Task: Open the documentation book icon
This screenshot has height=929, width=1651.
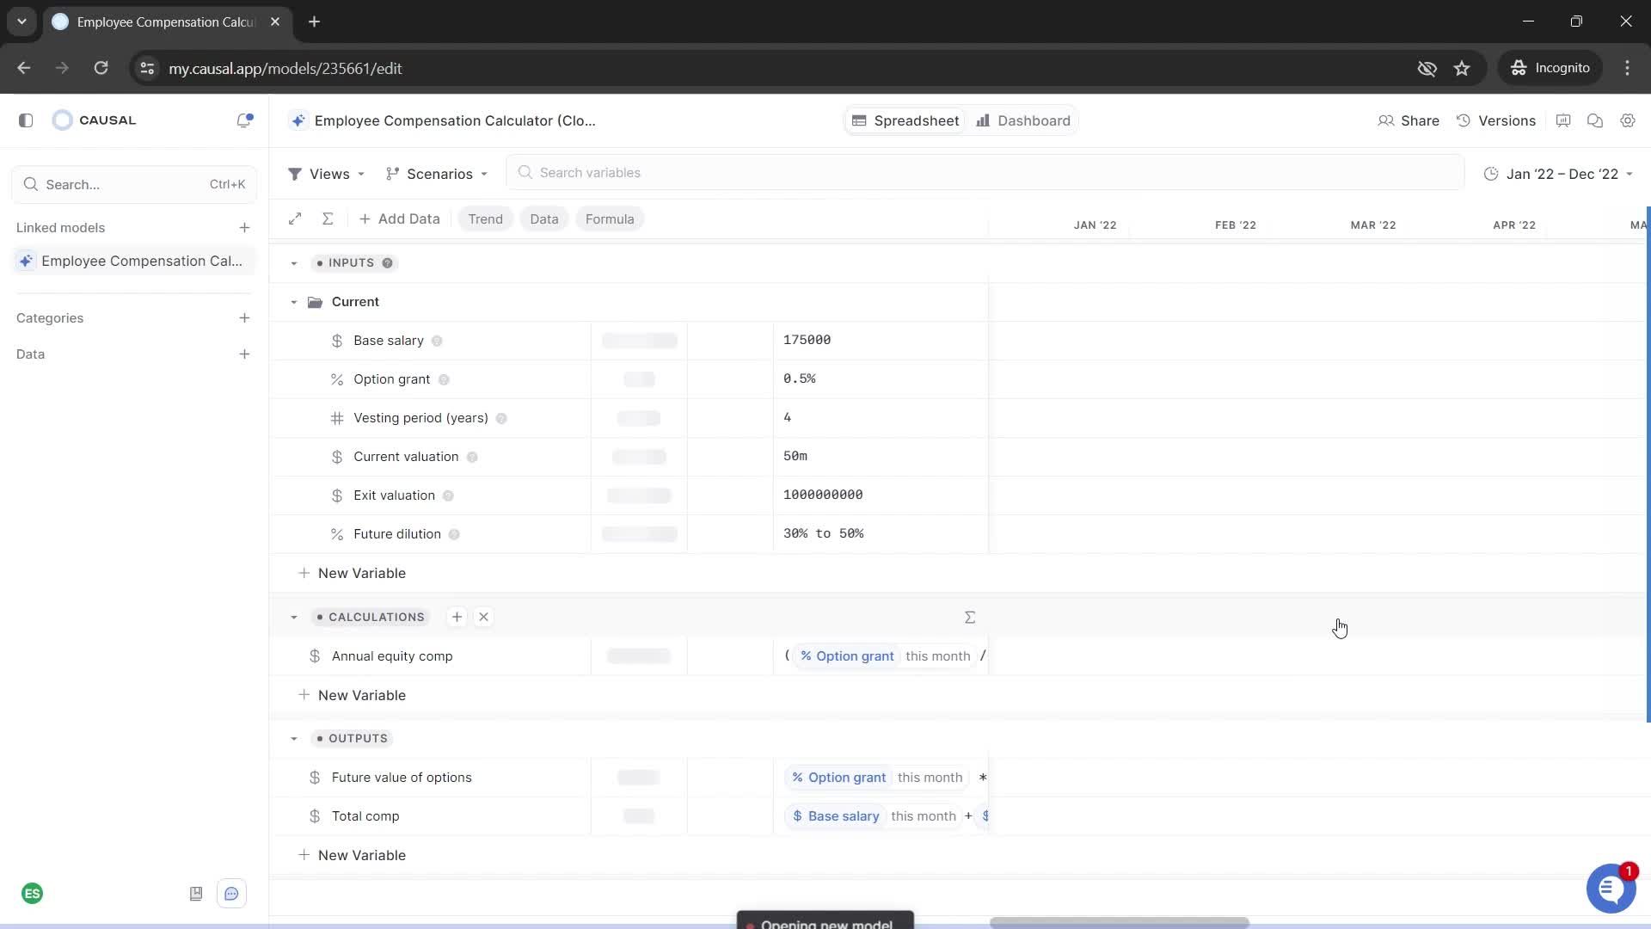Action: tap(196, 894)
